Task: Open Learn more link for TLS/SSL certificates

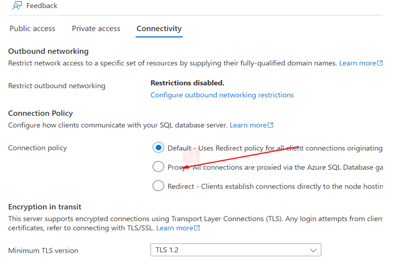Action: 175,228
